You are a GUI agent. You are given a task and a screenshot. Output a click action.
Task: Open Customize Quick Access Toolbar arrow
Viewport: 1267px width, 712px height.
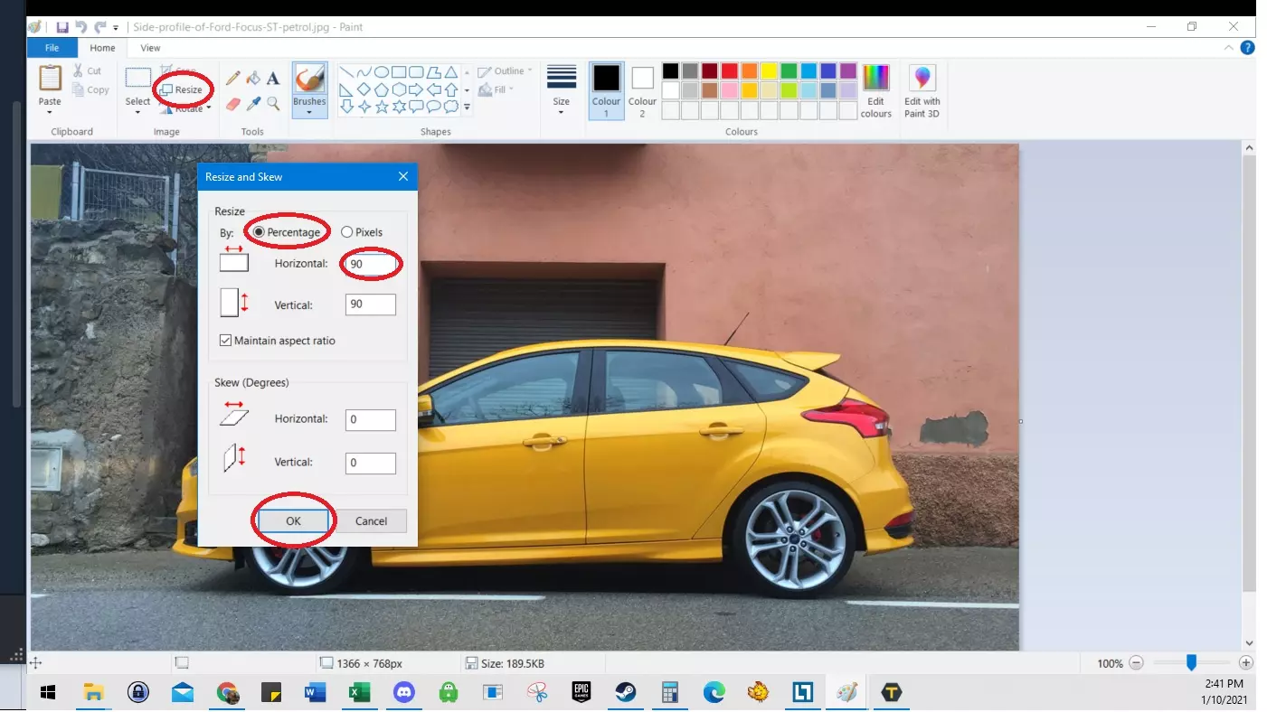coord(116,28)
